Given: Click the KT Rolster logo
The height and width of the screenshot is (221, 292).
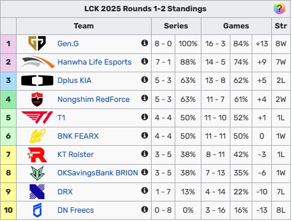Looking at the screenshot, I should click(37, 155).
